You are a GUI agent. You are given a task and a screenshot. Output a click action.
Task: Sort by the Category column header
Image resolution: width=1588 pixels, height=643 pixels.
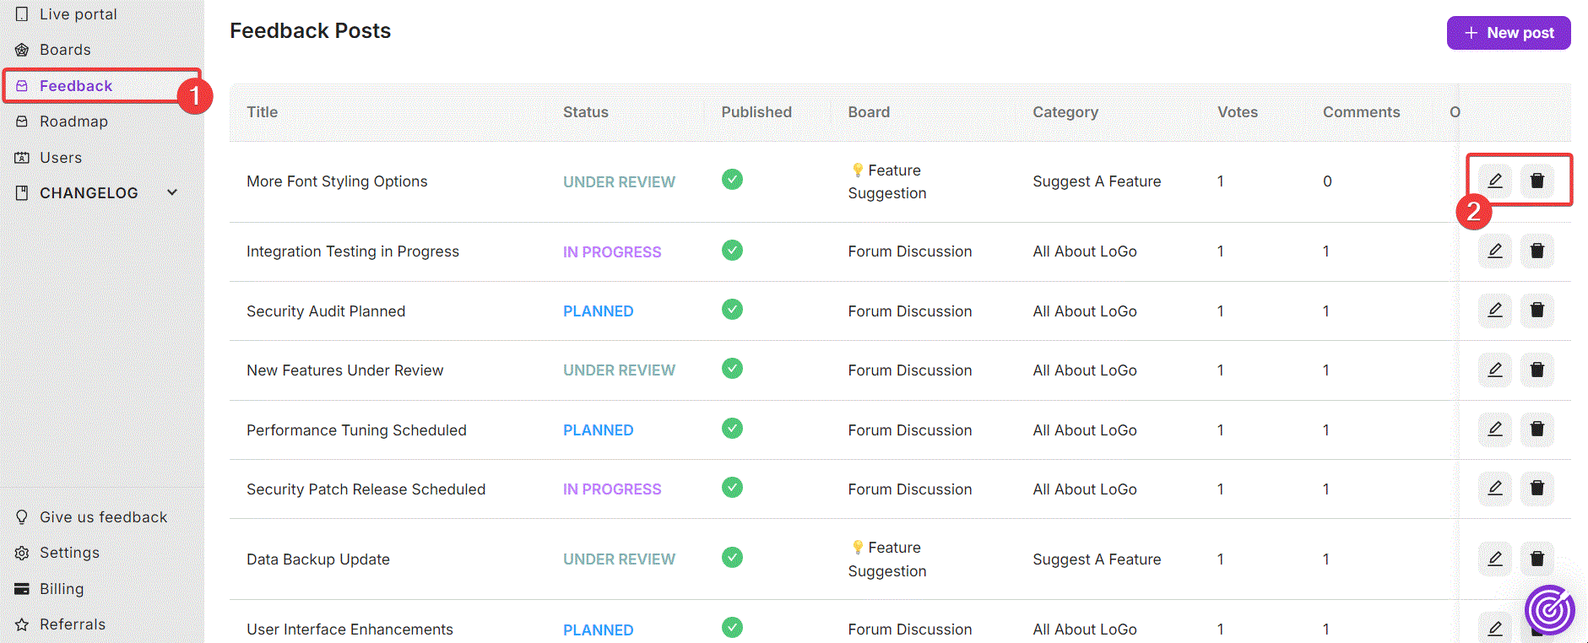(x=1065, y=112)
